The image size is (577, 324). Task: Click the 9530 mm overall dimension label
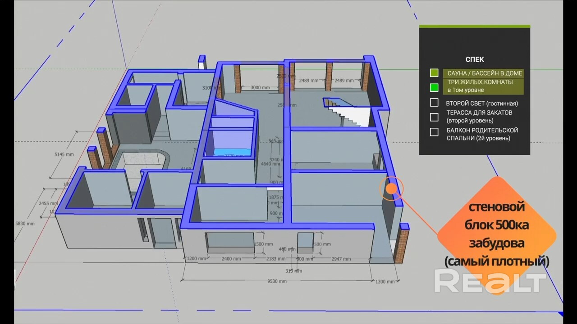[276, 281]
